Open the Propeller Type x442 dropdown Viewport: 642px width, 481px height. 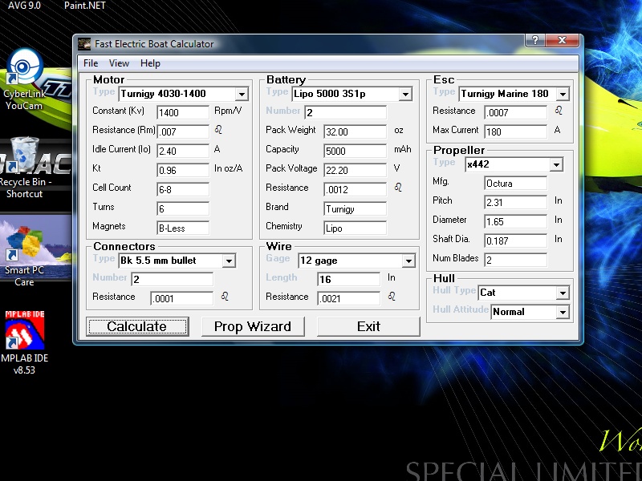556,165
